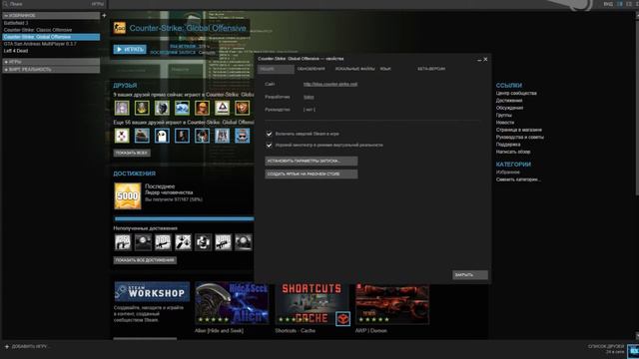This screenshot has width=639, height=359.
Task: Open Достижения link under ССЫЛКИ
Action: click(x=509, y=101)
